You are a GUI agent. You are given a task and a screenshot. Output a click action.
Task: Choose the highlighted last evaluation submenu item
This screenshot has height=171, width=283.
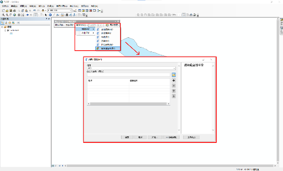tap(108, 48)
